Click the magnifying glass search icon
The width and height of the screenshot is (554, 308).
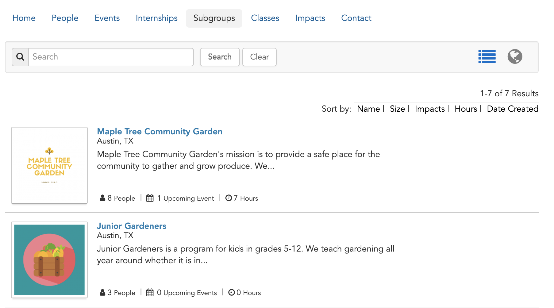pos(20,57)
